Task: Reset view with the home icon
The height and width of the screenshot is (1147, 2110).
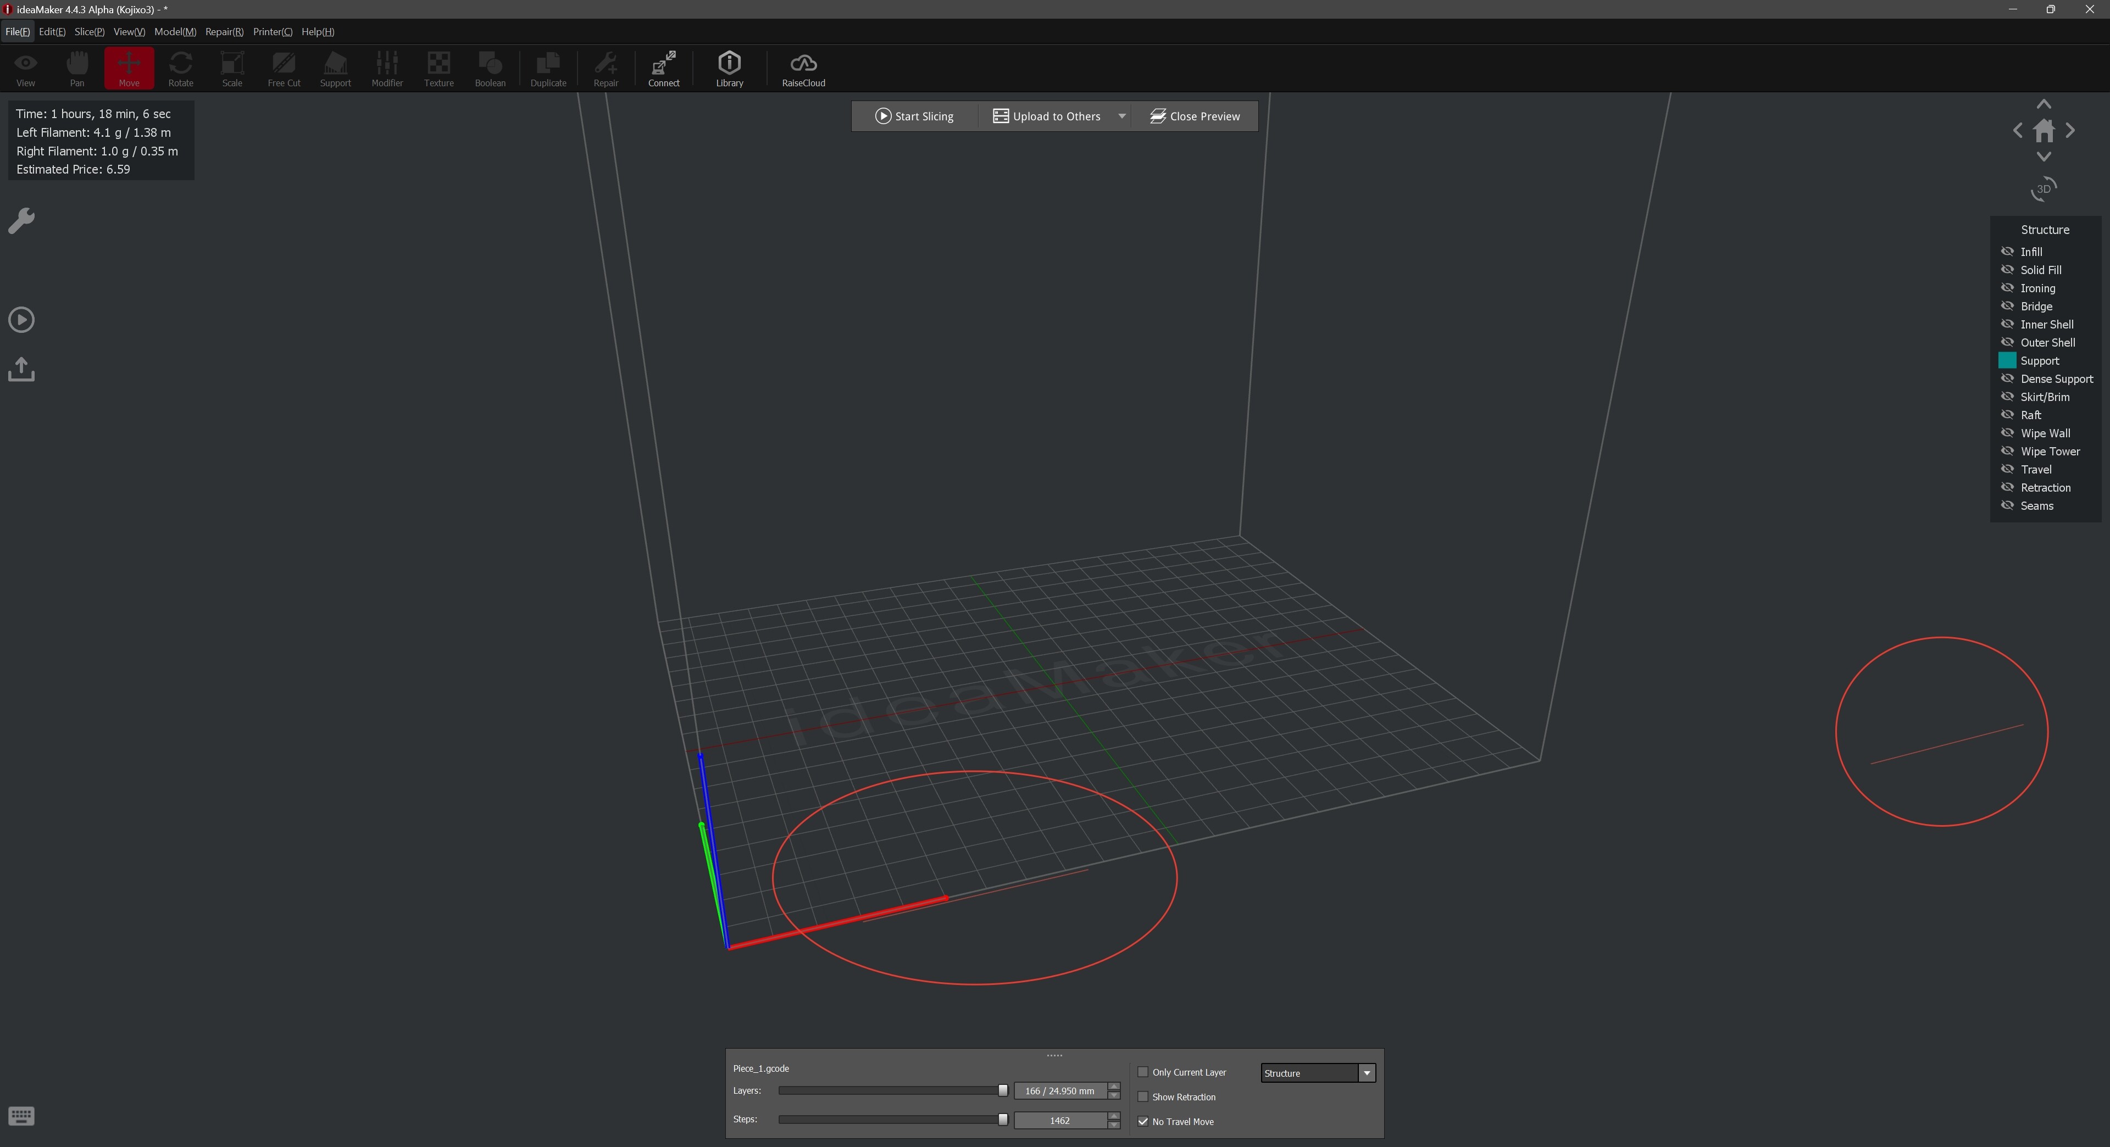Action: coord(2044,131)
